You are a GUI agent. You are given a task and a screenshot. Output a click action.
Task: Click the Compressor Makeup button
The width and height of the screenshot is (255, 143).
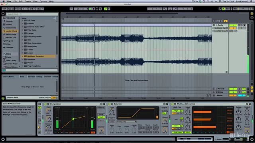pos(101,108)
